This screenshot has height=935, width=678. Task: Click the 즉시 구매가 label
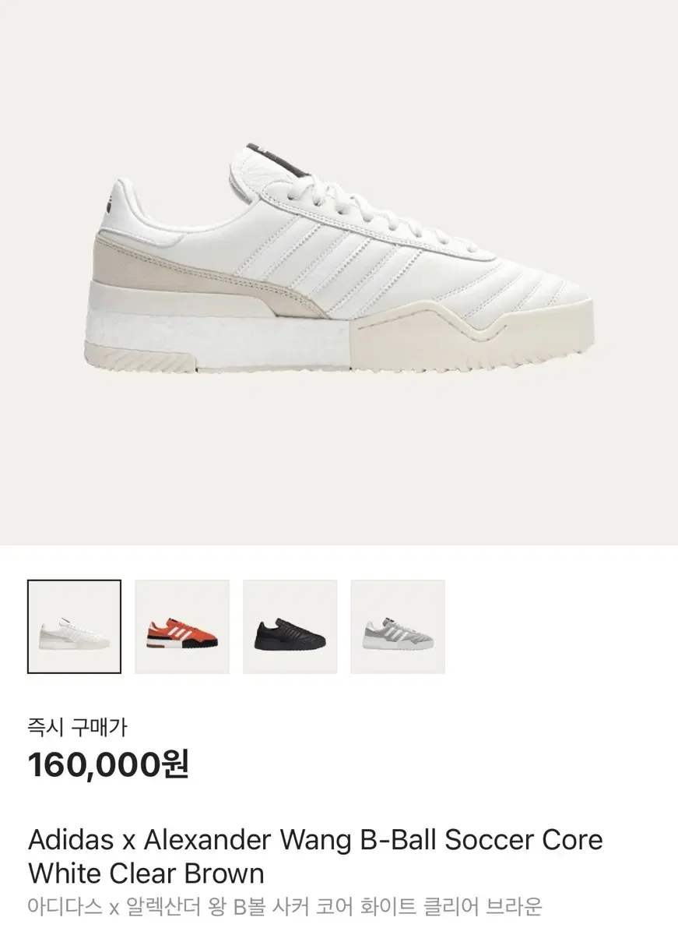76,728
